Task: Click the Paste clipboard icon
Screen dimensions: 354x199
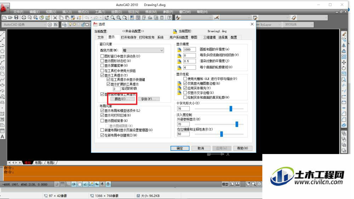Action: pyautogui.click(x=67, y=18)
